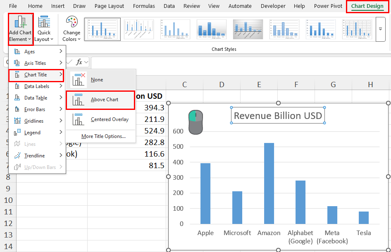Expand the formula bar dropdown arrow
The height and width of the screenshot is (252, 391).
86,62
